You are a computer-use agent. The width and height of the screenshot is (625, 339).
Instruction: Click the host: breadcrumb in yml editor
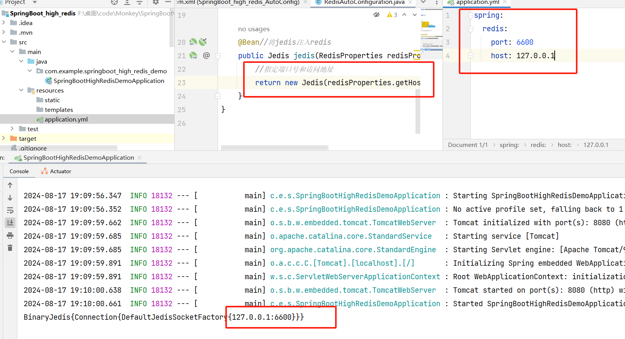point(565,145)
